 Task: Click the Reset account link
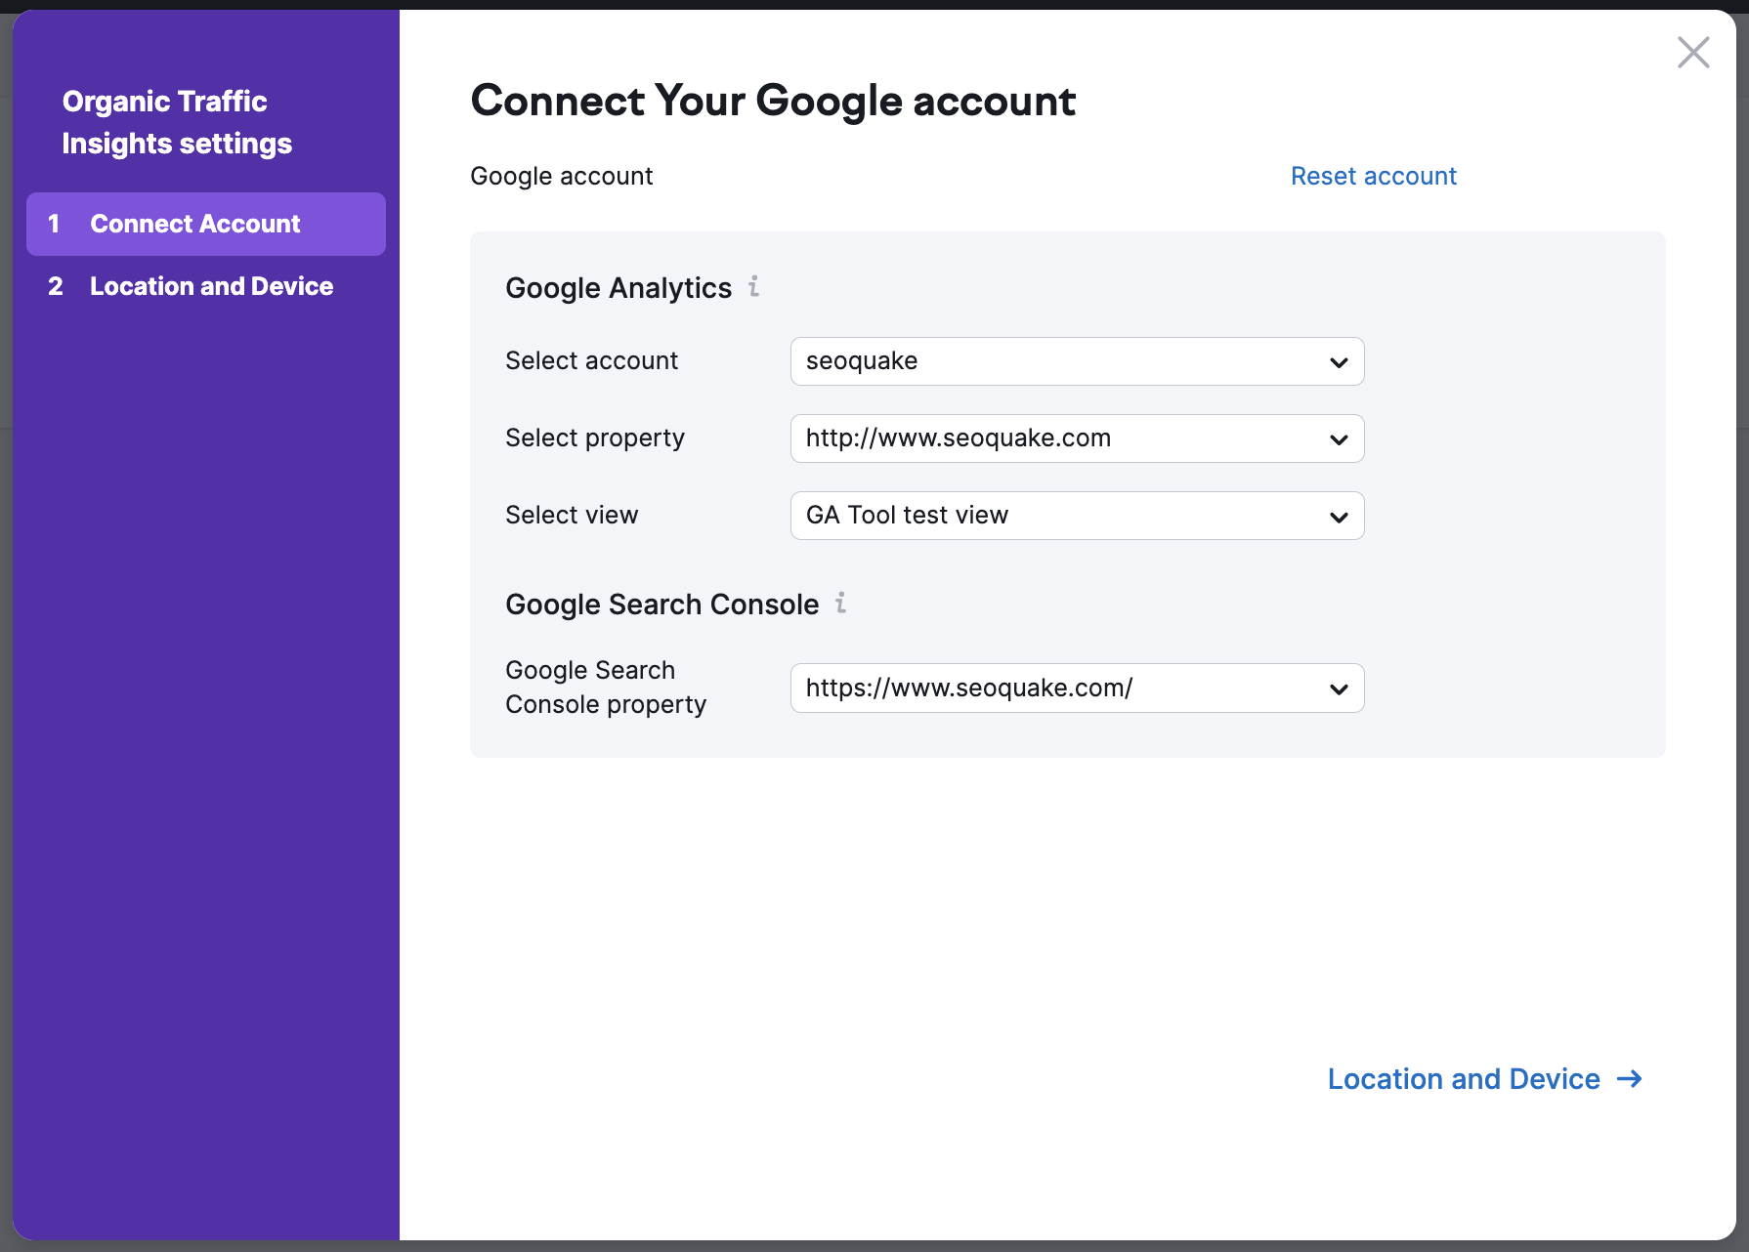pos(1373,176)
